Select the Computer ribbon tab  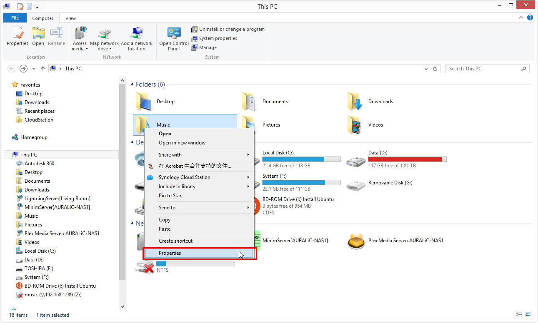click(43, 18)
